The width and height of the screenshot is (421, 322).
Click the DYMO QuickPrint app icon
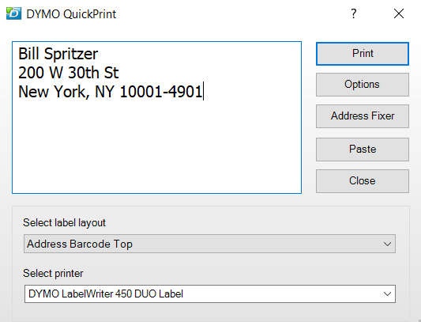13,13
